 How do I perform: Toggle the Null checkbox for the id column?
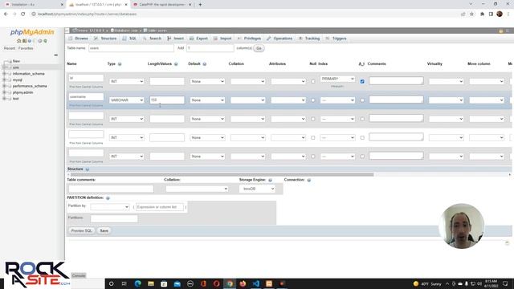coord(312,81)
